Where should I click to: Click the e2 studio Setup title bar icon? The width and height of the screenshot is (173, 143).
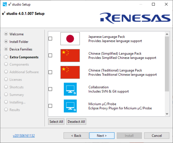pos(5,4)
